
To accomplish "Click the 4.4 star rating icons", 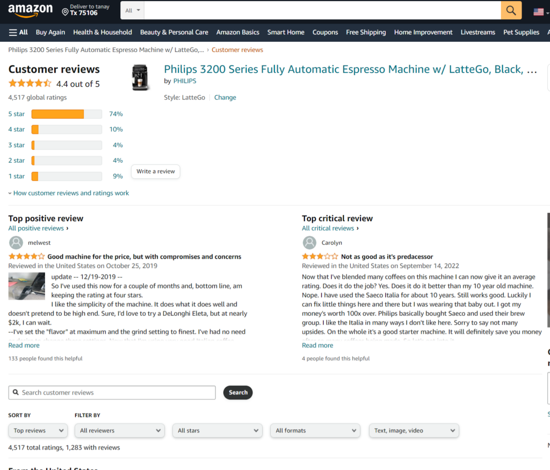I will coord(30,83).
